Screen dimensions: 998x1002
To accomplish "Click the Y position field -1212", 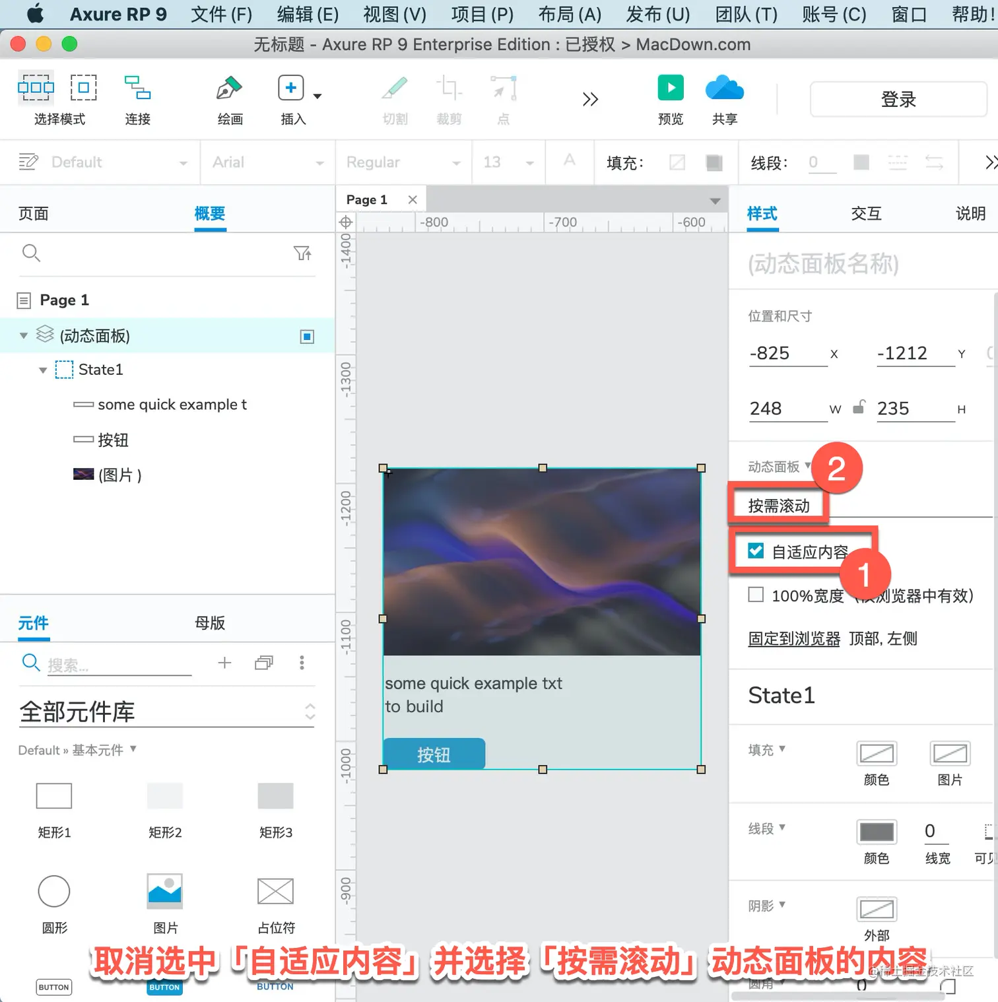I will (x=915, y=353).
